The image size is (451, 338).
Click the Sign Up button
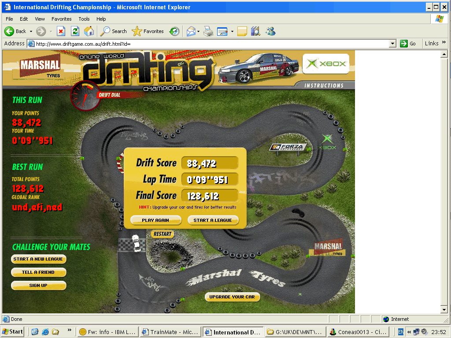pos(38,285)
